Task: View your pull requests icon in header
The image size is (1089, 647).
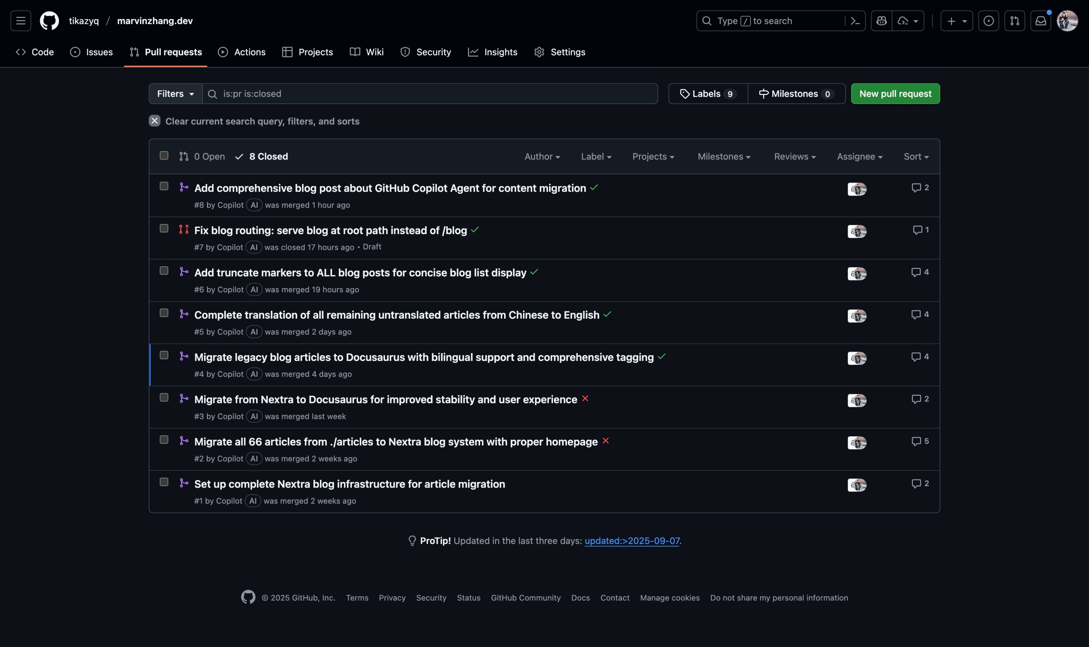Action: click(1014, 20)
